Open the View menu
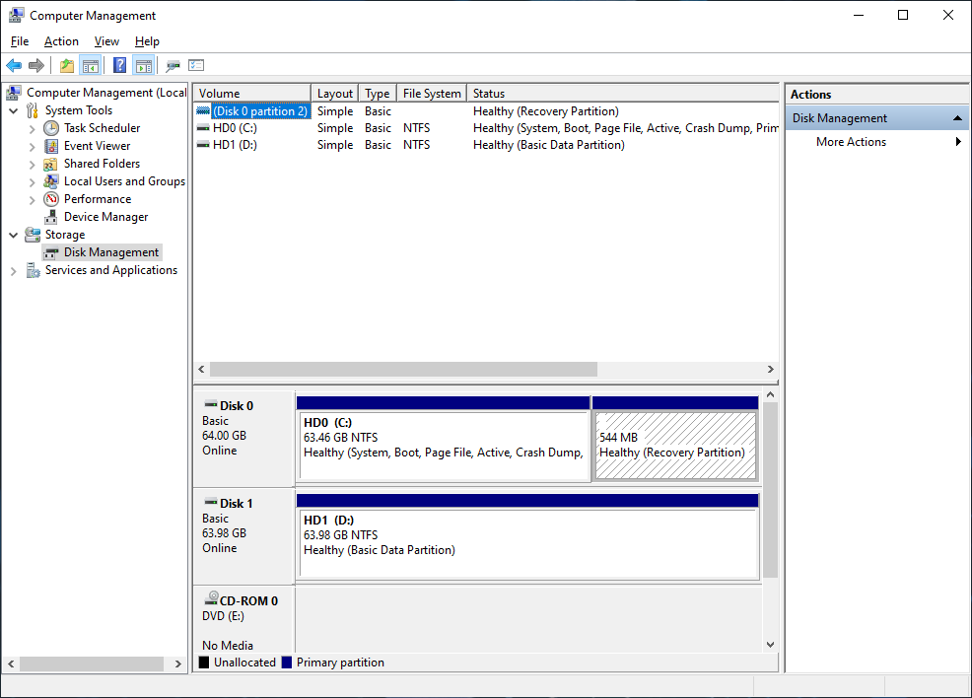Viewport: 972px width, 698px height. pyautogui.click(x=106, y=41)
